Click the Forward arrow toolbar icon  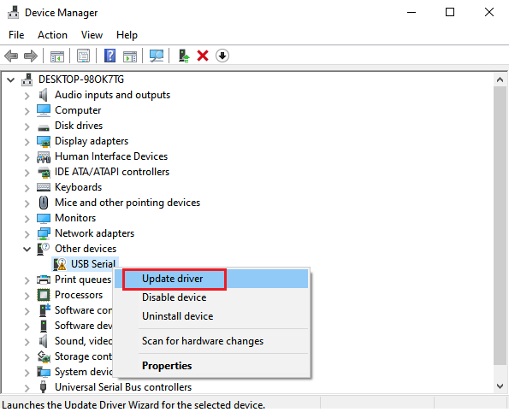[31, 56]
